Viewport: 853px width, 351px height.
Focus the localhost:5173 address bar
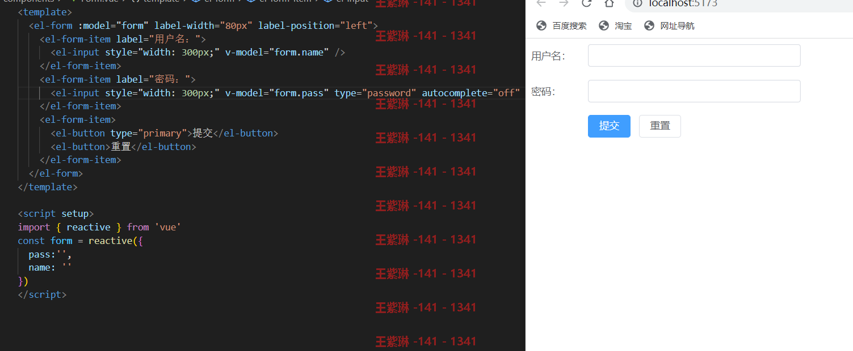pos(738,5)
